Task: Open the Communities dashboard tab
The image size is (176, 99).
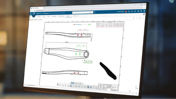Action: 54,16
